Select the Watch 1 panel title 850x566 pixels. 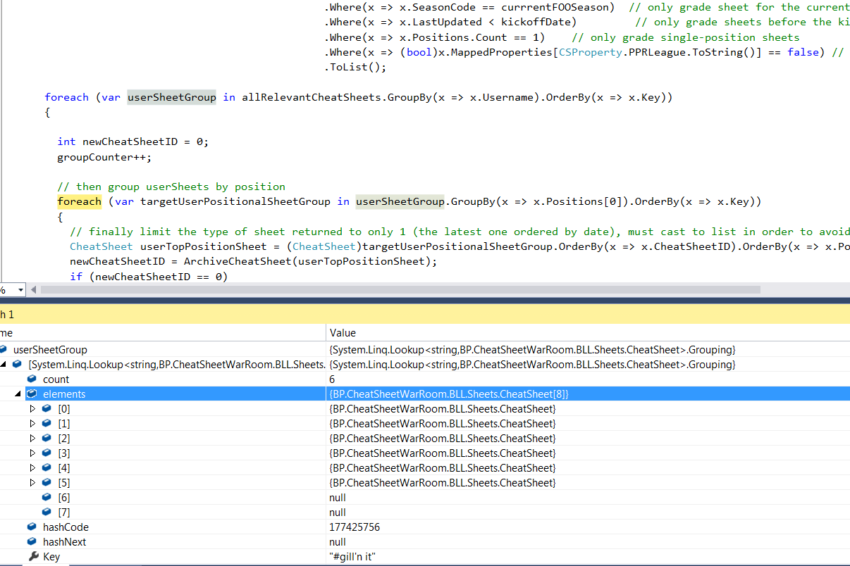click(x=7, y=315)
